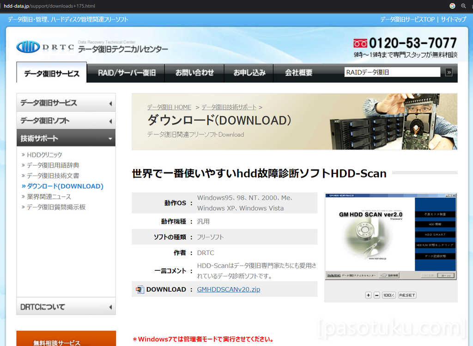Viewport: 473px width, 346px height.
Task: Click the zoom magnifier icon in address bar
Action: [x=464, y=6]
